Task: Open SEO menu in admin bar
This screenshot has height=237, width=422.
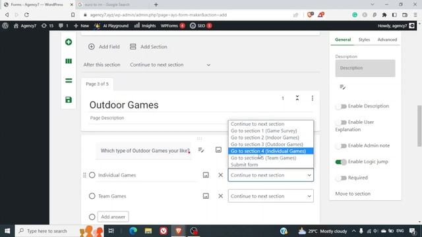Action: point(200,26)
